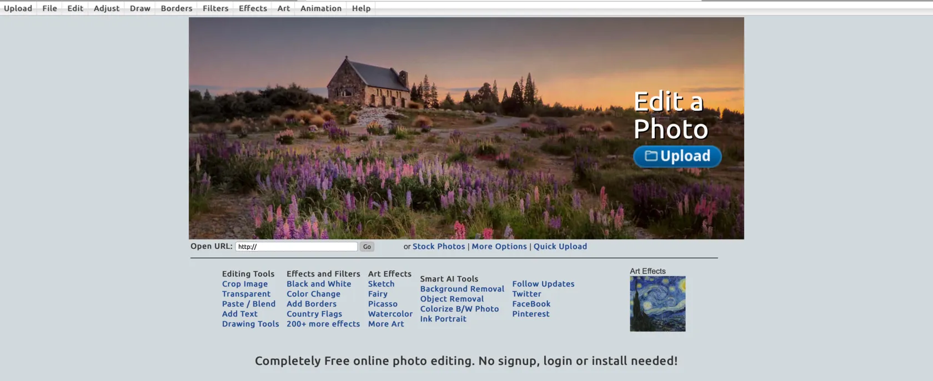Expand the Animation menu
Image resolution: width=933 pixels, height=381 pixels.
(320, 8)
